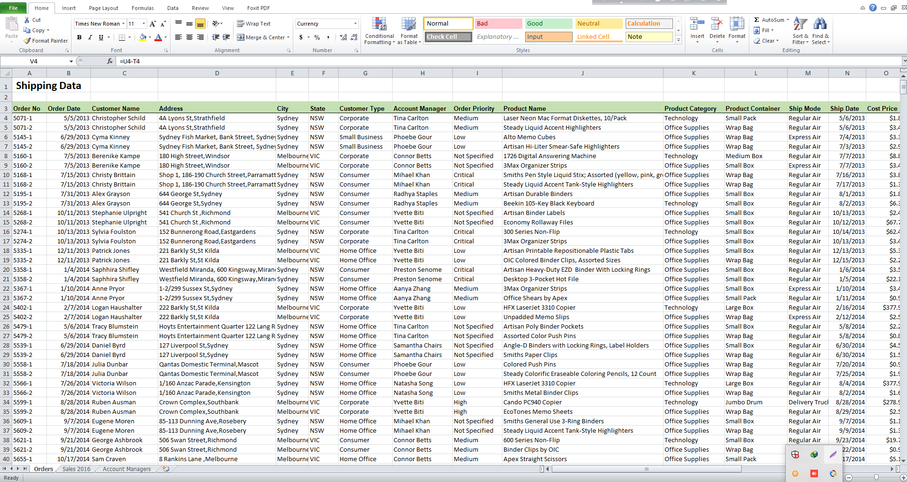The image size is (907, 482).
Task: Click inside the Name Box showing V4
Action: tap(33, 61)
